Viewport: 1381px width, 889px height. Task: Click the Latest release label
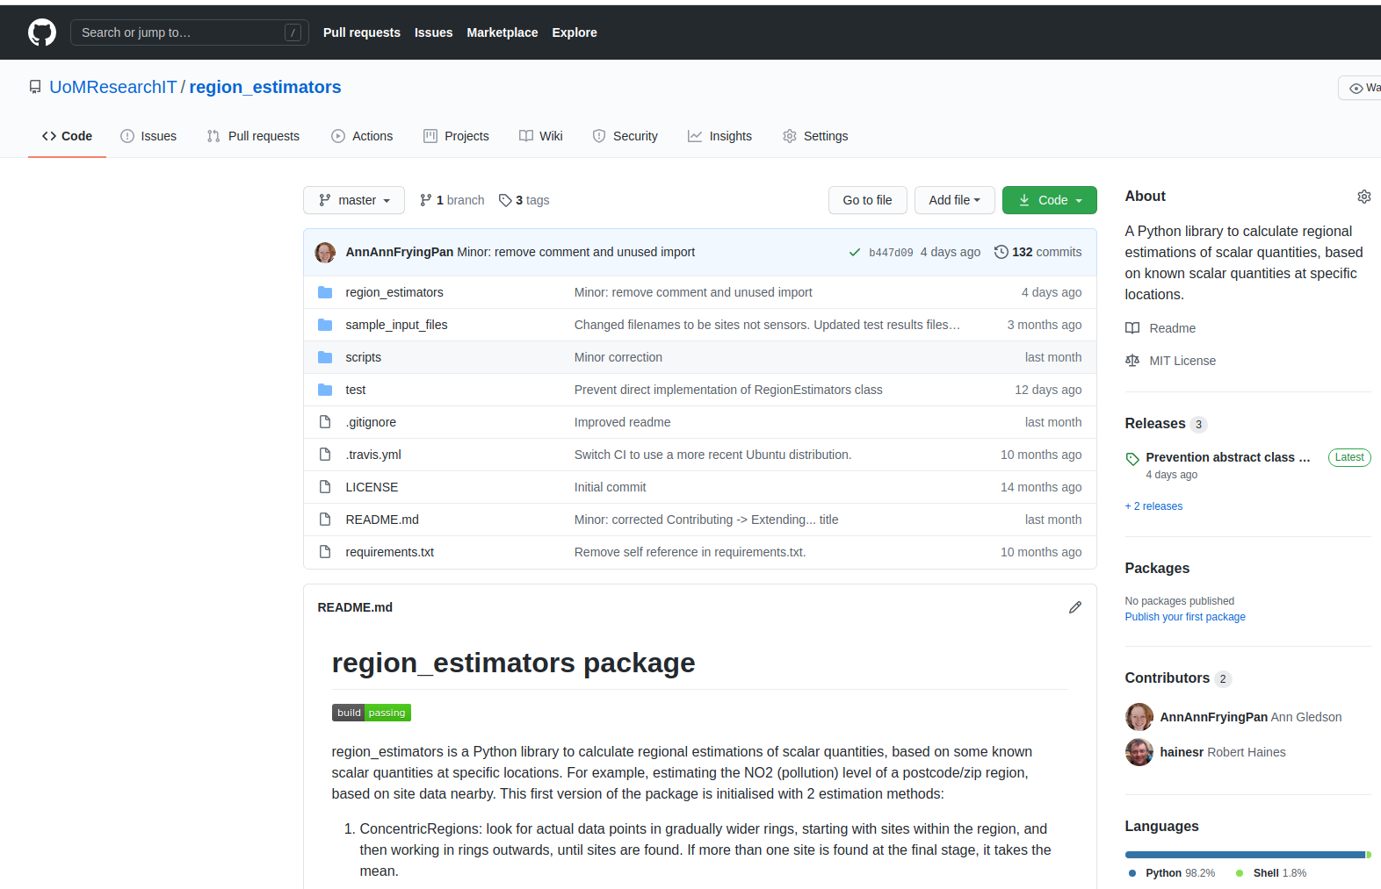1349,457
